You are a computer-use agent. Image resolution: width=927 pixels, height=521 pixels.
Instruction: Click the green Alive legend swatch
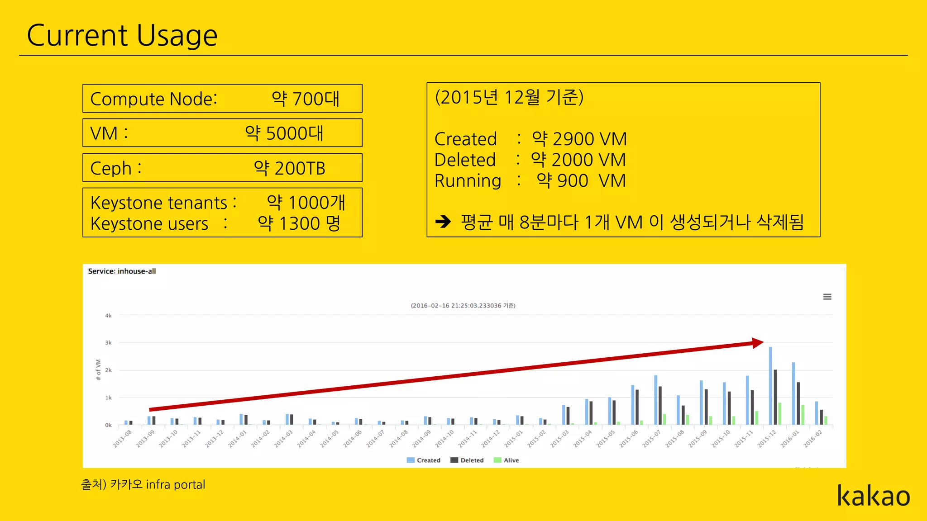click(x=497, y=460)
